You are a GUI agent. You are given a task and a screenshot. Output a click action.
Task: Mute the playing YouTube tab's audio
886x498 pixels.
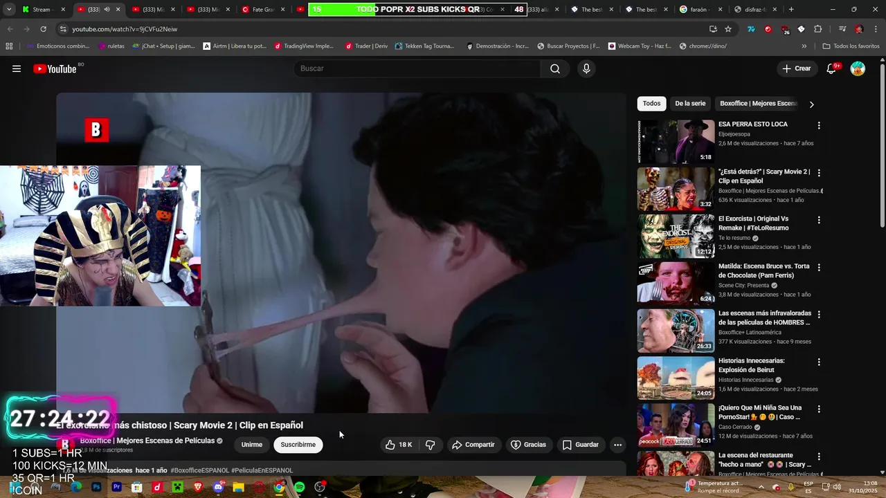point(107,10)
